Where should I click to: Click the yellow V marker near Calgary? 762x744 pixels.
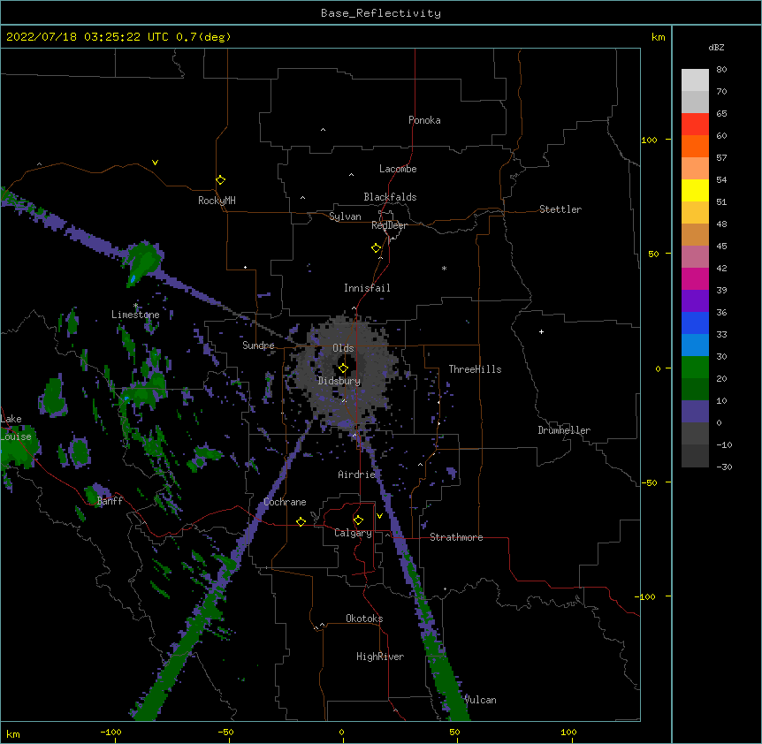(x=379, y=516)
